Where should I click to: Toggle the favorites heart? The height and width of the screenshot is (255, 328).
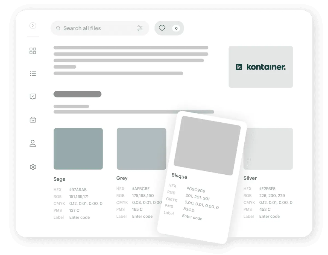coord(162,28)
